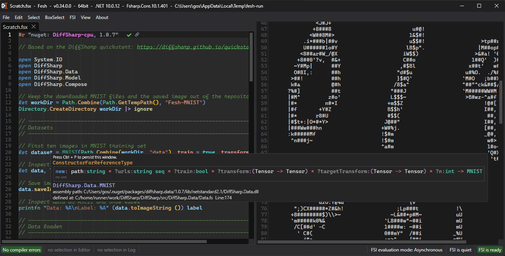This screenshot has width=505, height=256.
Task: Click on 'open DiffSharp.Model' code line
Action: [x=50, y=78]
